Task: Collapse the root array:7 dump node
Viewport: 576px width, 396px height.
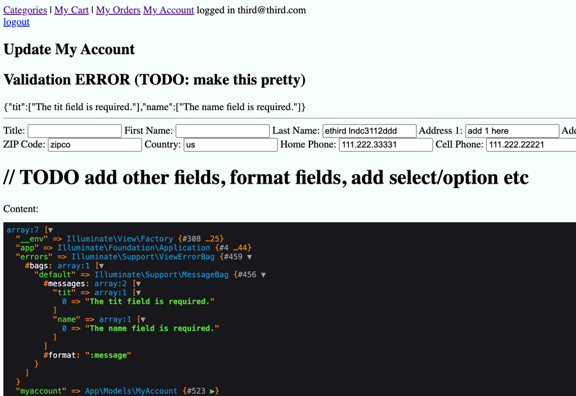Action: click(x=50, y=230)
